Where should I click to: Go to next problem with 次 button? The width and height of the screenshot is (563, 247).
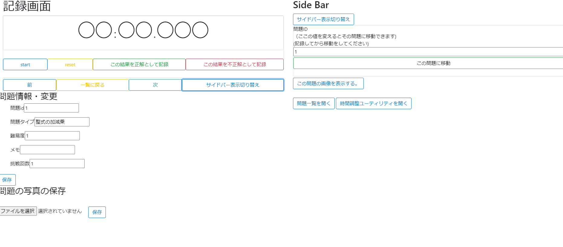[155, 85]
